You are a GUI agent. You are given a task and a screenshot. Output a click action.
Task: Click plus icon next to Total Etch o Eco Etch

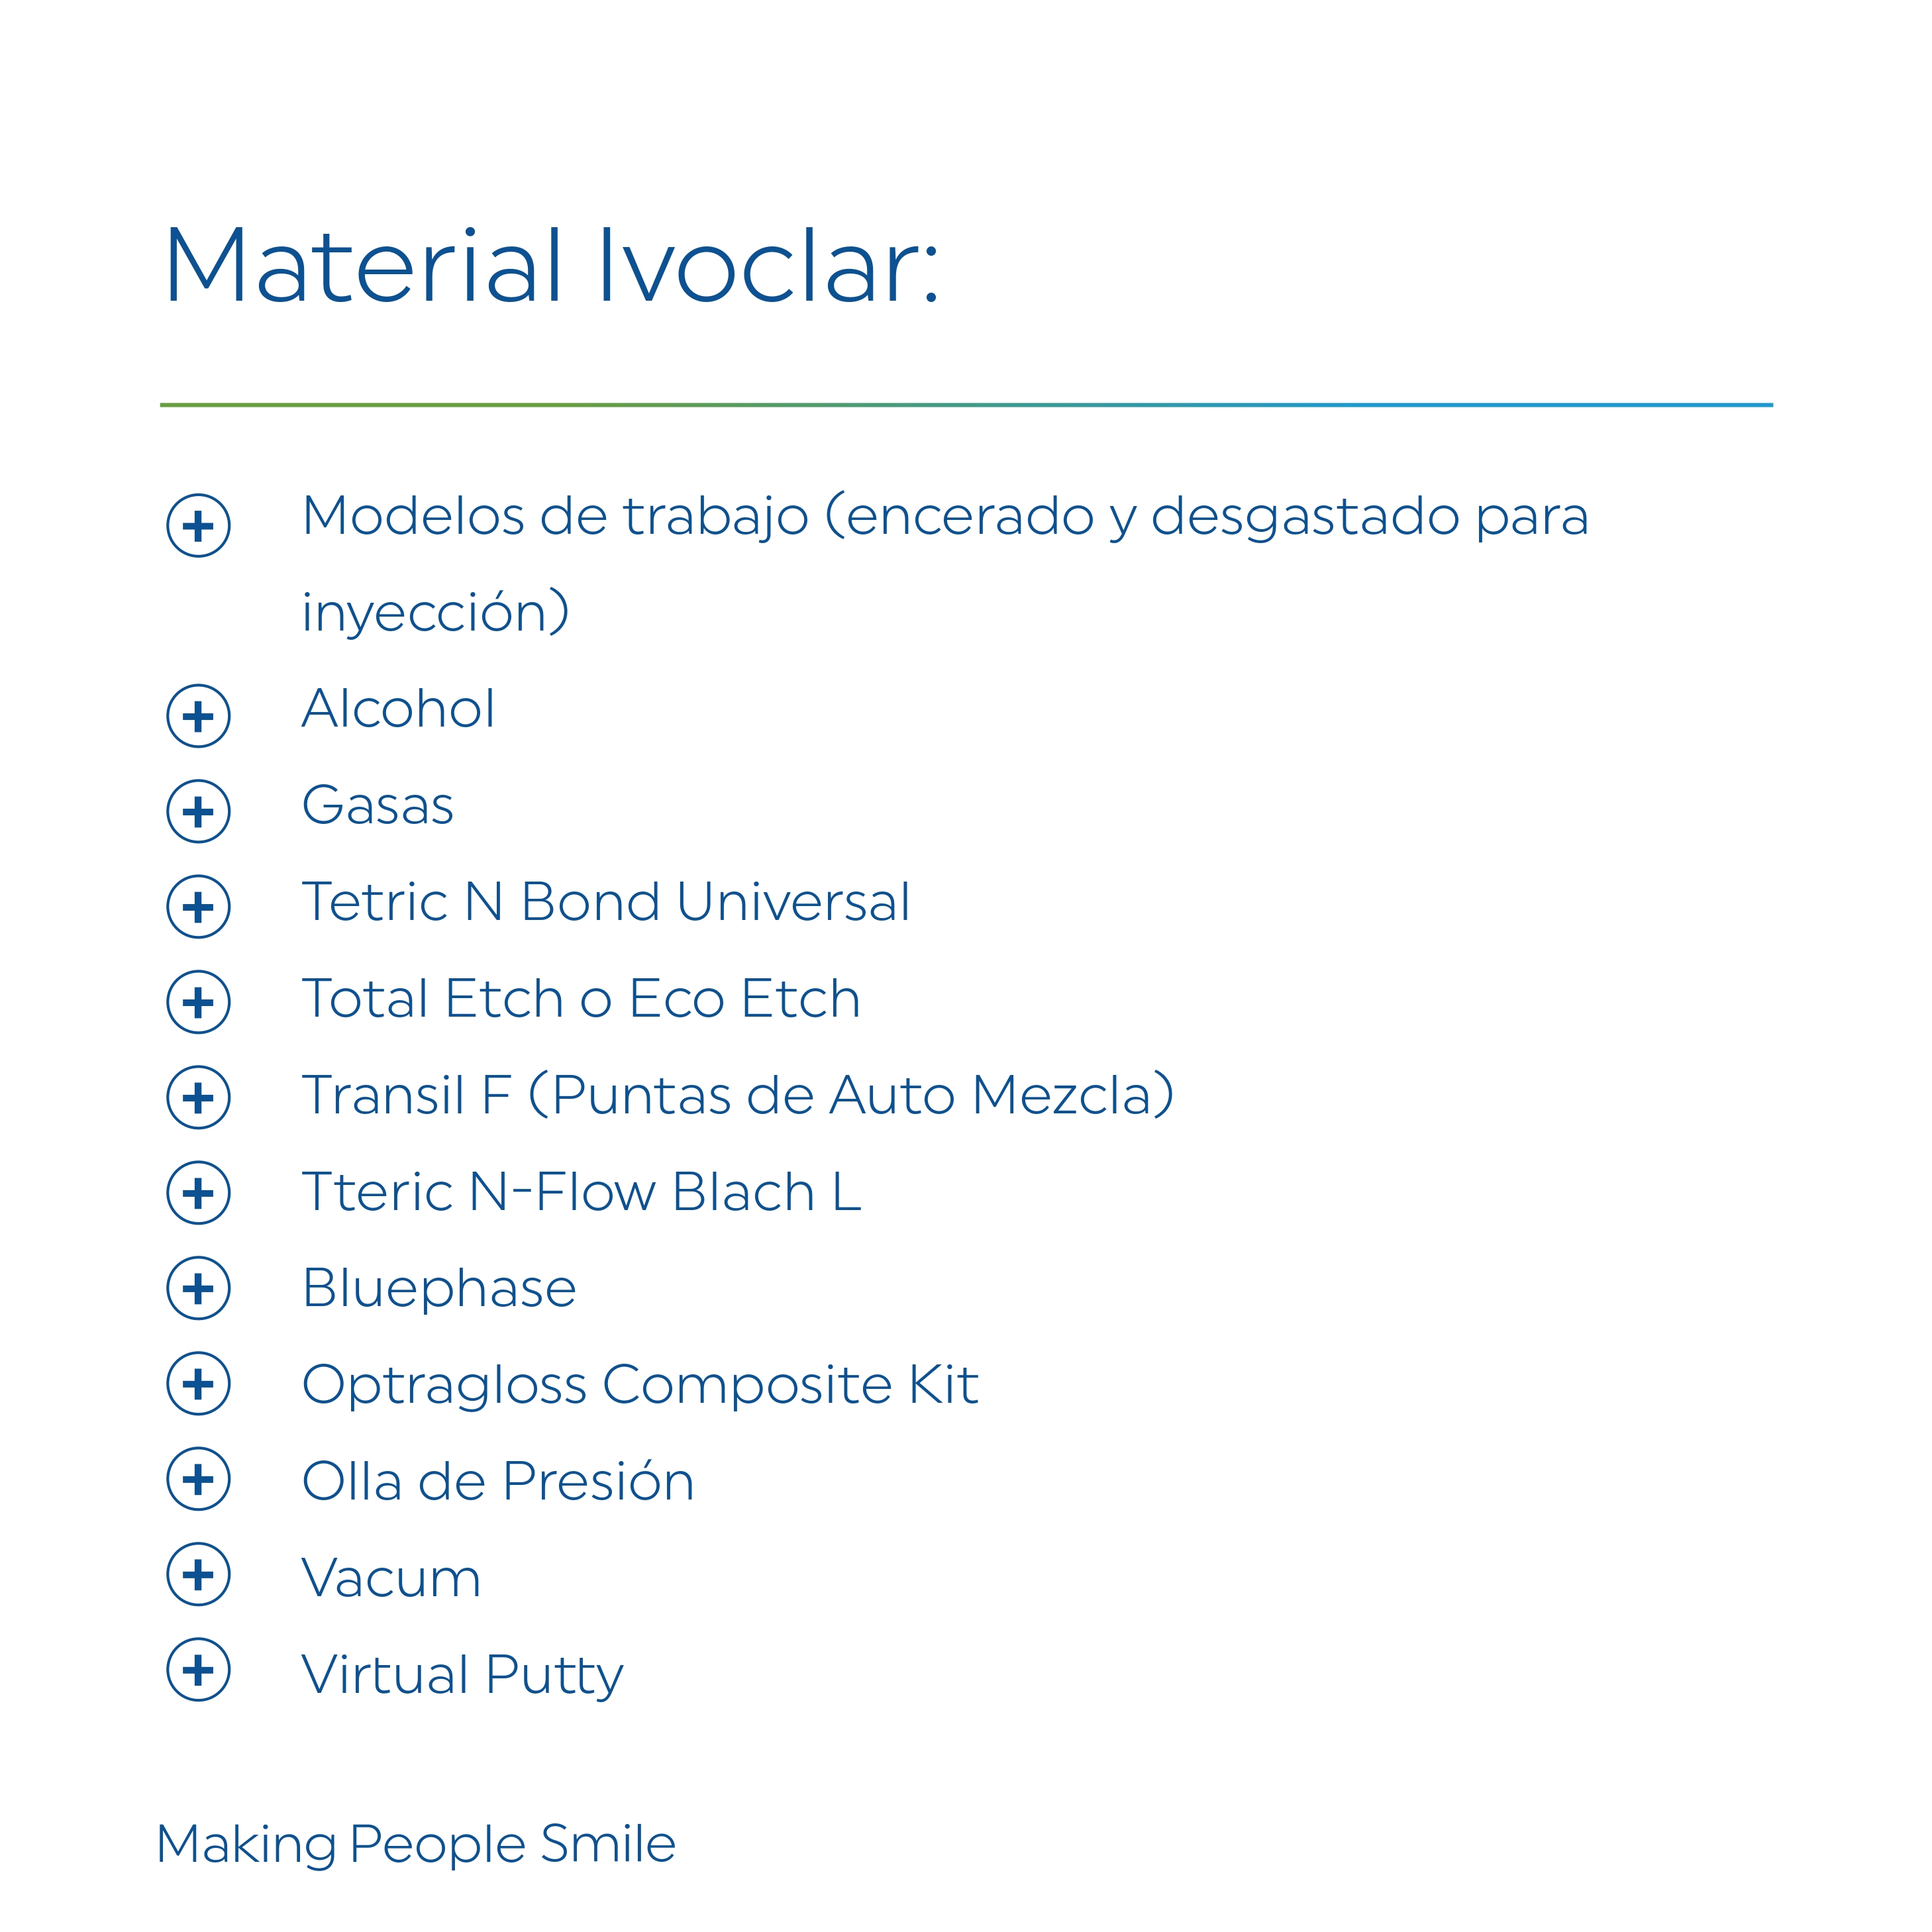198,1002
